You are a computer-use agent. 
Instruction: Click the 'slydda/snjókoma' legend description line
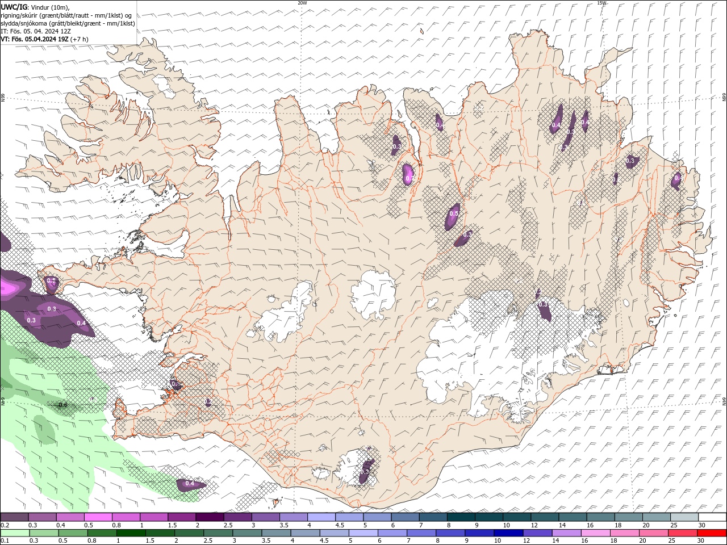pos(68,23)
